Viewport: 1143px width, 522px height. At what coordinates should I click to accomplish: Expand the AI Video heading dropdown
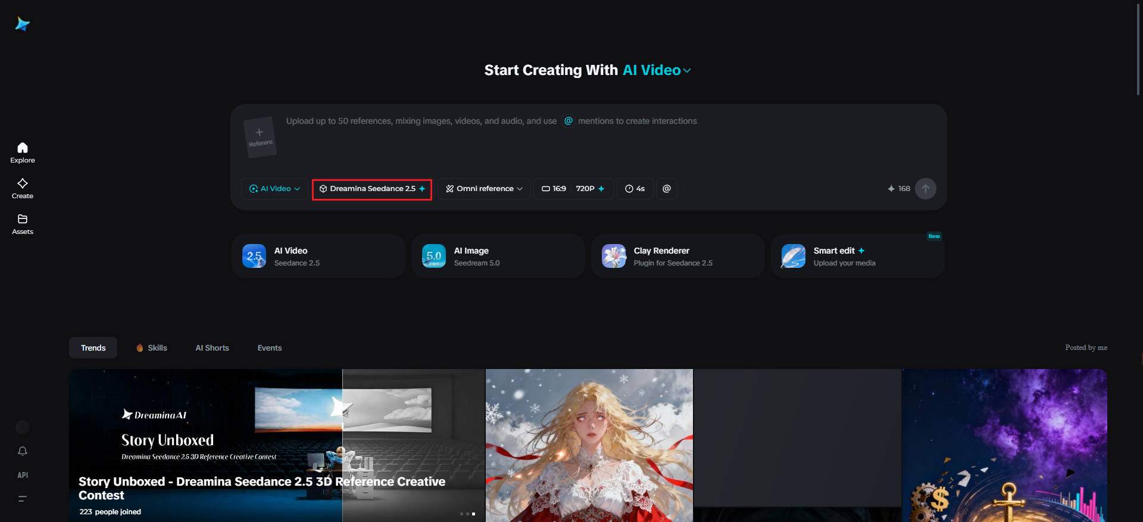[657, 70]
